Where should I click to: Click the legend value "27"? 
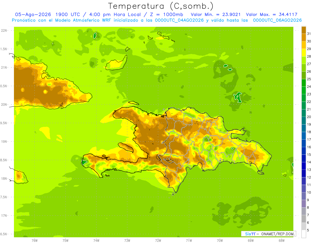point(309,64)
